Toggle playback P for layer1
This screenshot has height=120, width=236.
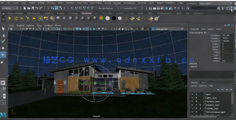pyautogui.click(x=196, y=94)
